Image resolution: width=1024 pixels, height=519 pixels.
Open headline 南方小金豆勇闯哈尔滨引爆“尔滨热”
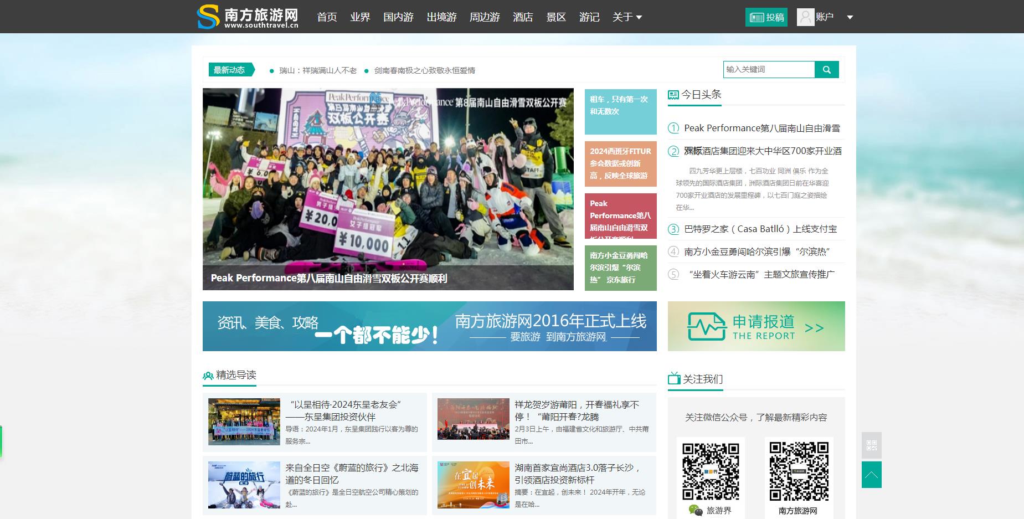[757, 251]
